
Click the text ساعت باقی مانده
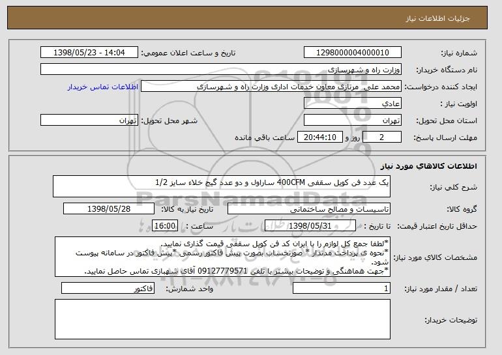coord(265,137)
